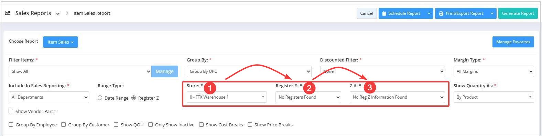
Task: Click the Sales Reports chart icon
Action: pyautogui.click(x=7, y=13)
